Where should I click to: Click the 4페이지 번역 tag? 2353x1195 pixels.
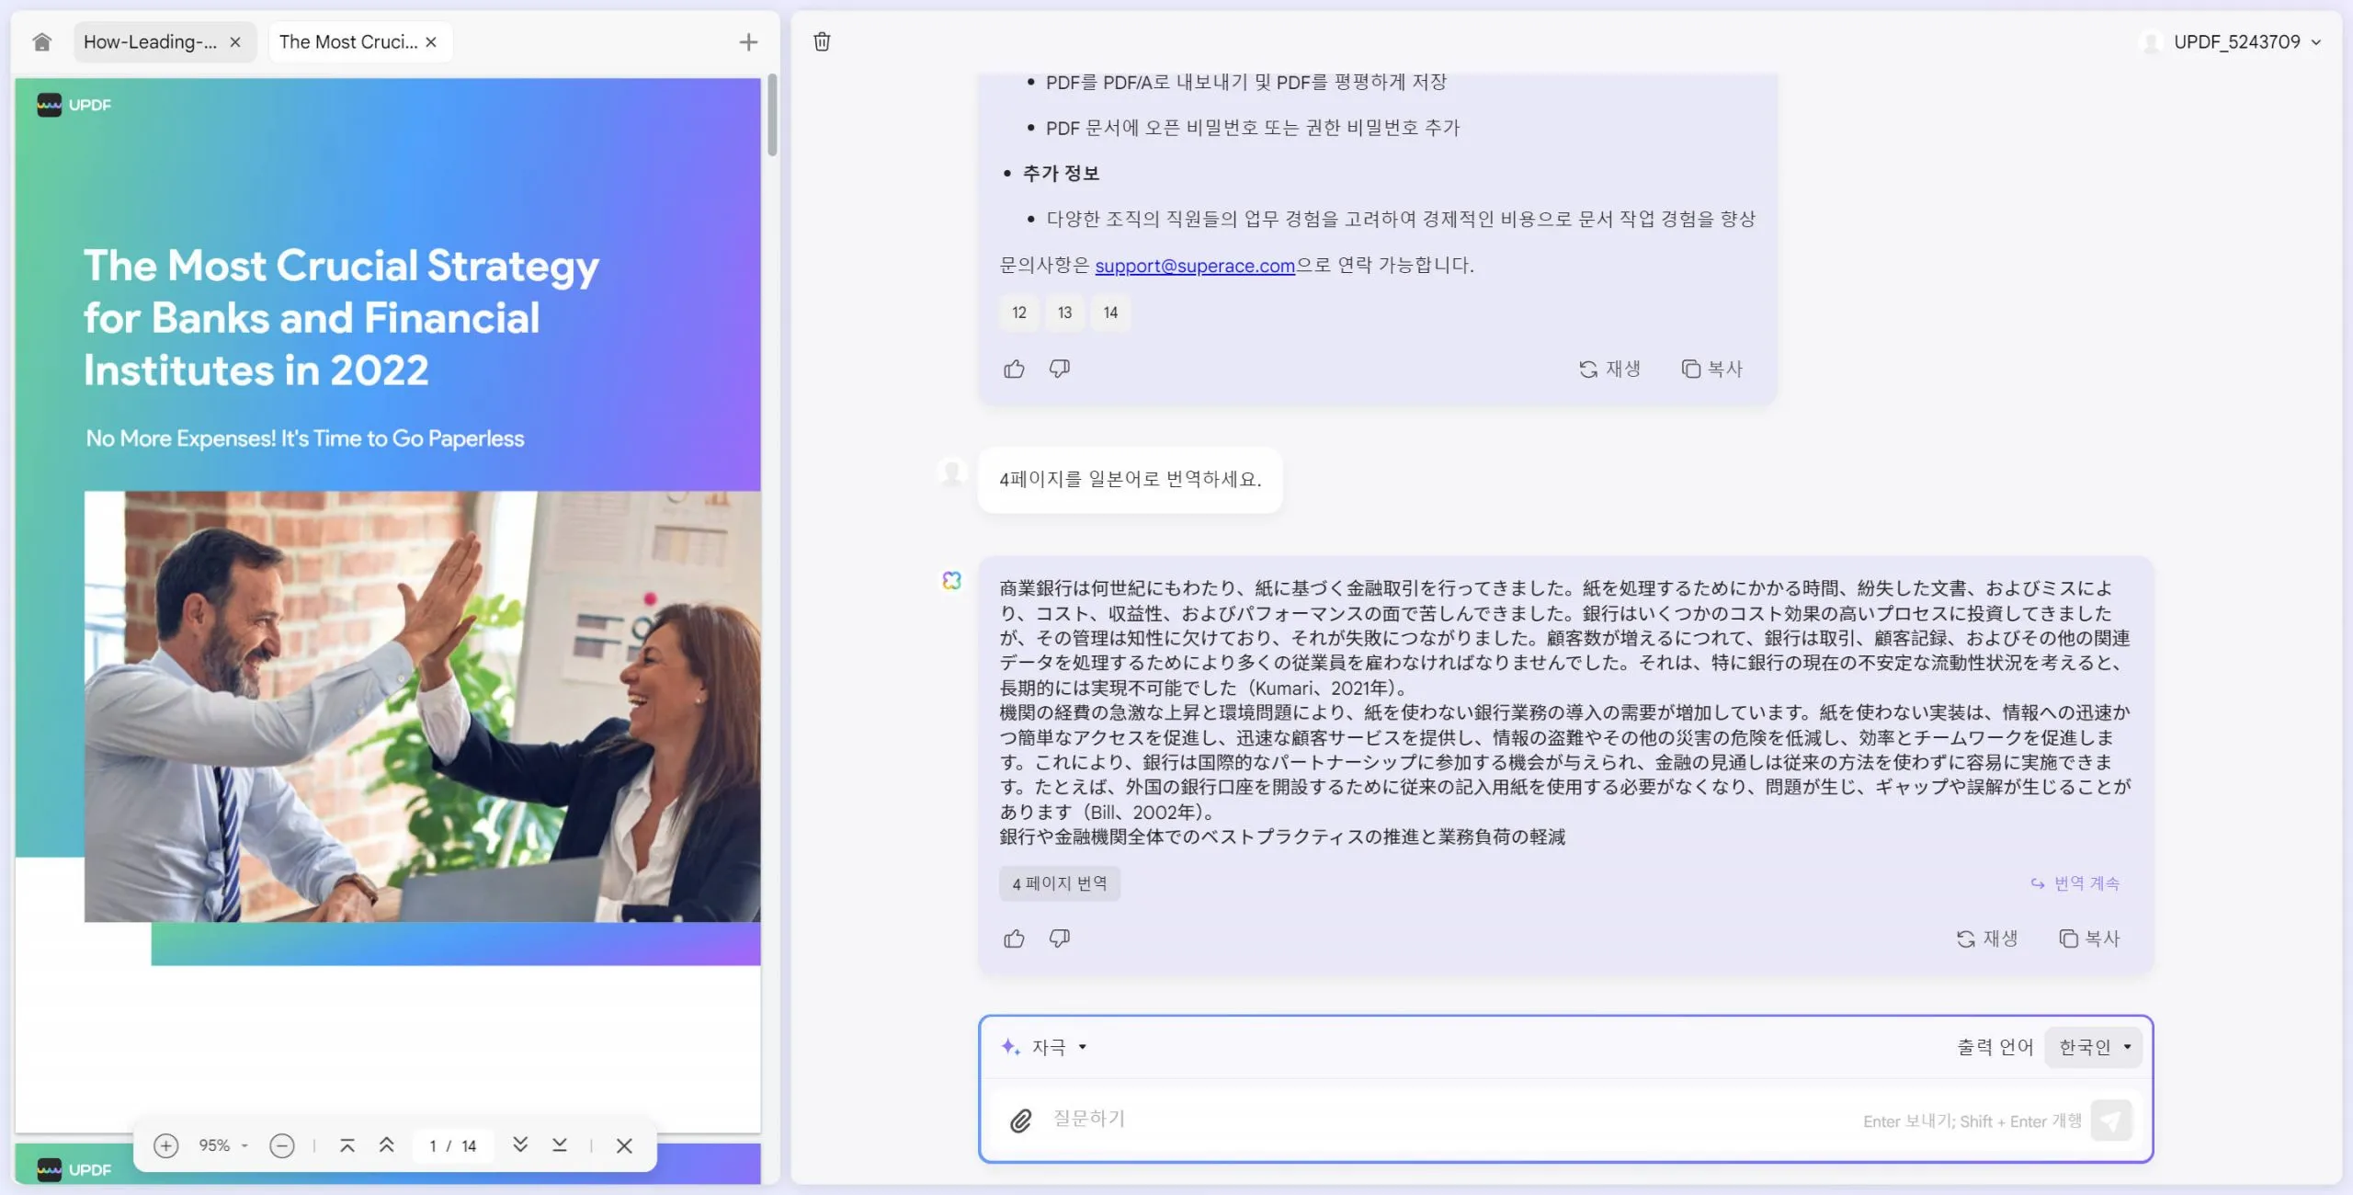click(1059, 883)
